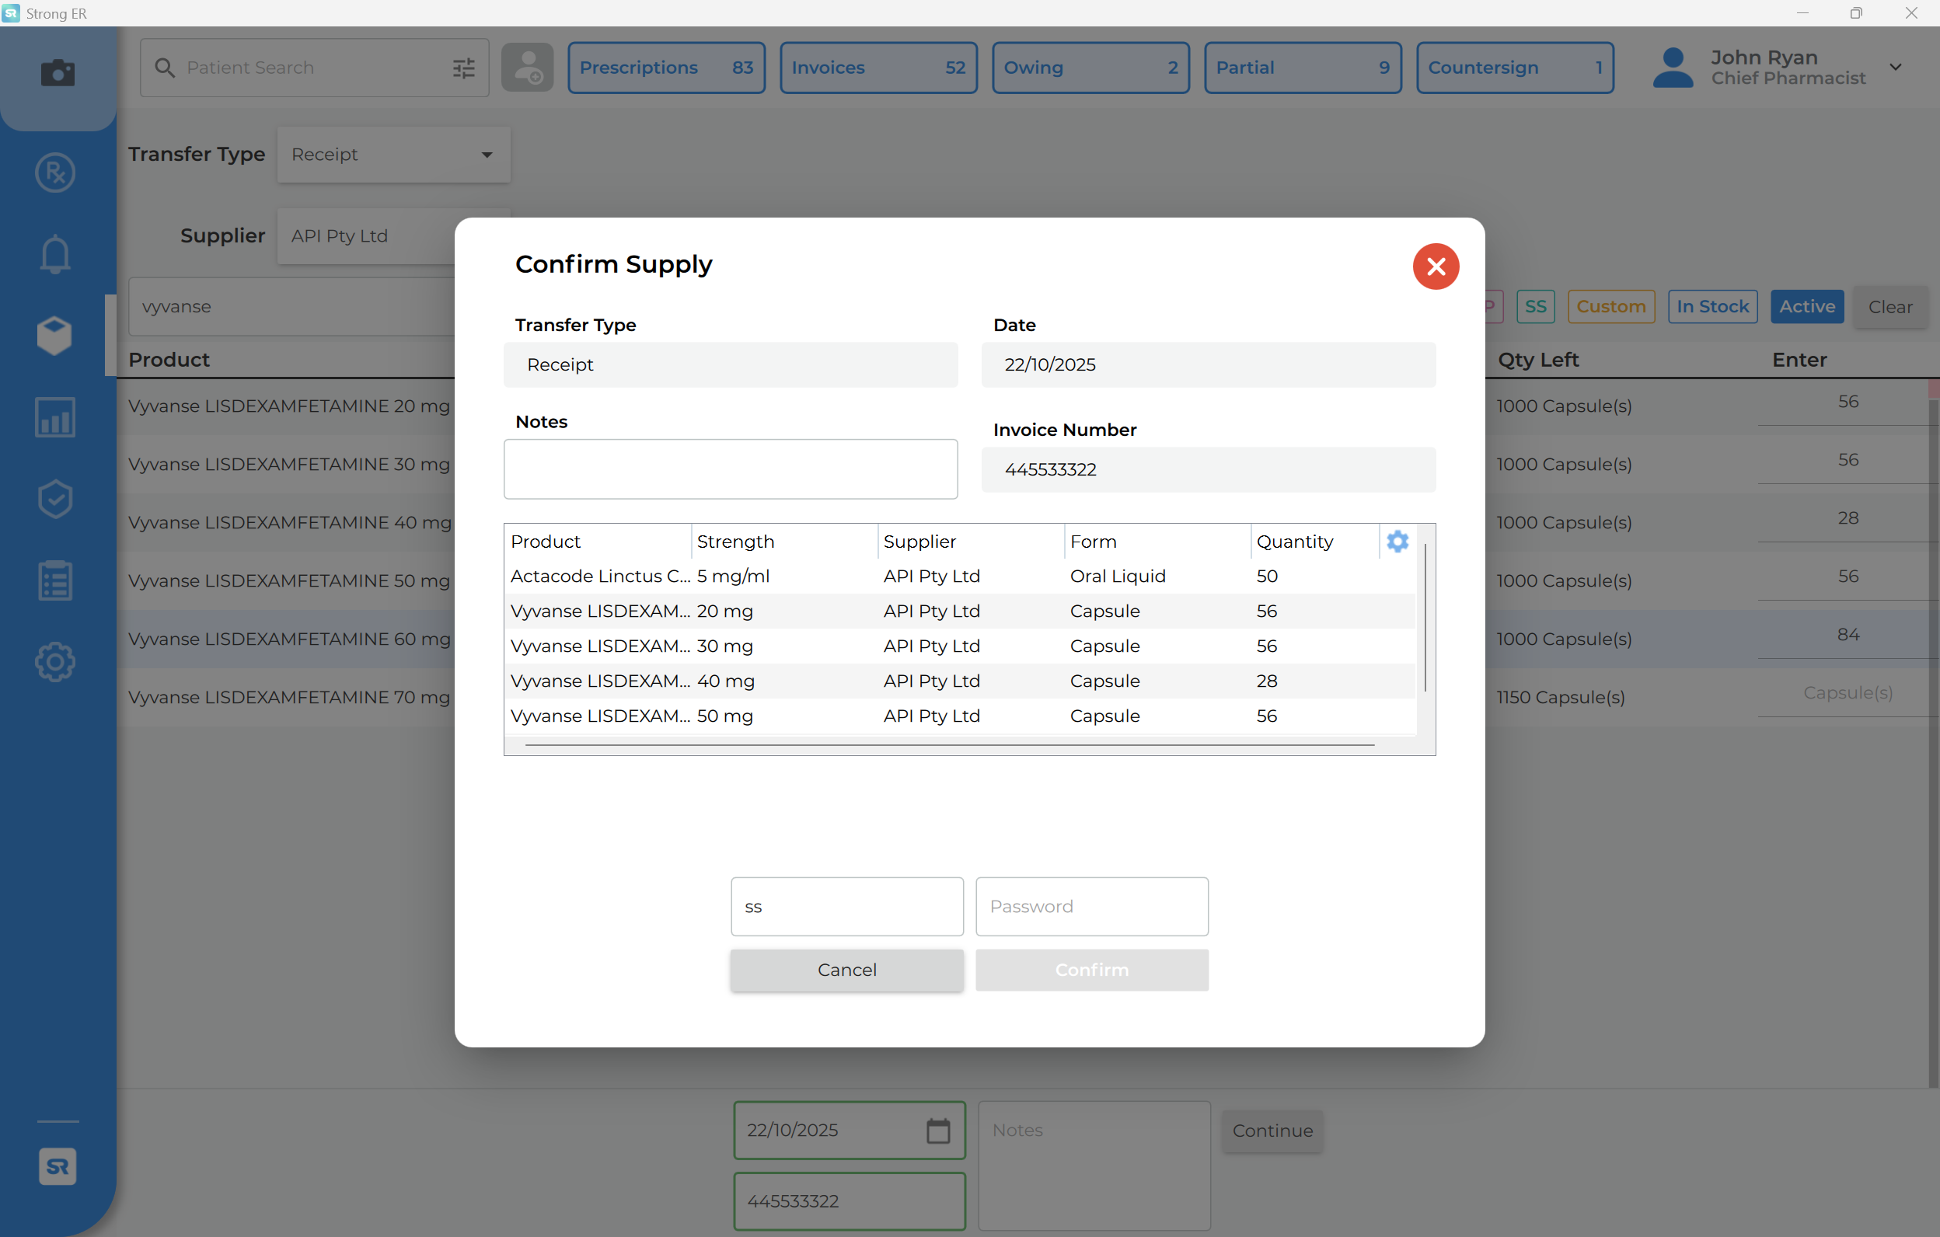Open the Prescriptions tab
Viewport: 1940px width, 1237px height.
click(665, 68)
